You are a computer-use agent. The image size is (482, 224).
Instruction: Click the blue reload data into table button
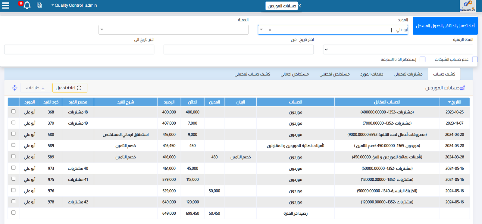click(445, 26)
